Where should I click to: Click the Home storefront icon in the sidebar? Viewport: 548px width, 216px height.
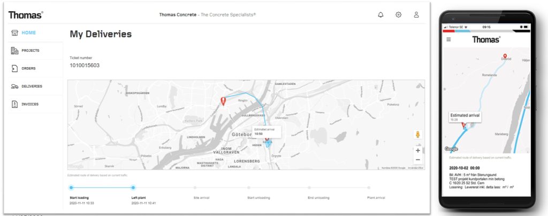(14, 33)
